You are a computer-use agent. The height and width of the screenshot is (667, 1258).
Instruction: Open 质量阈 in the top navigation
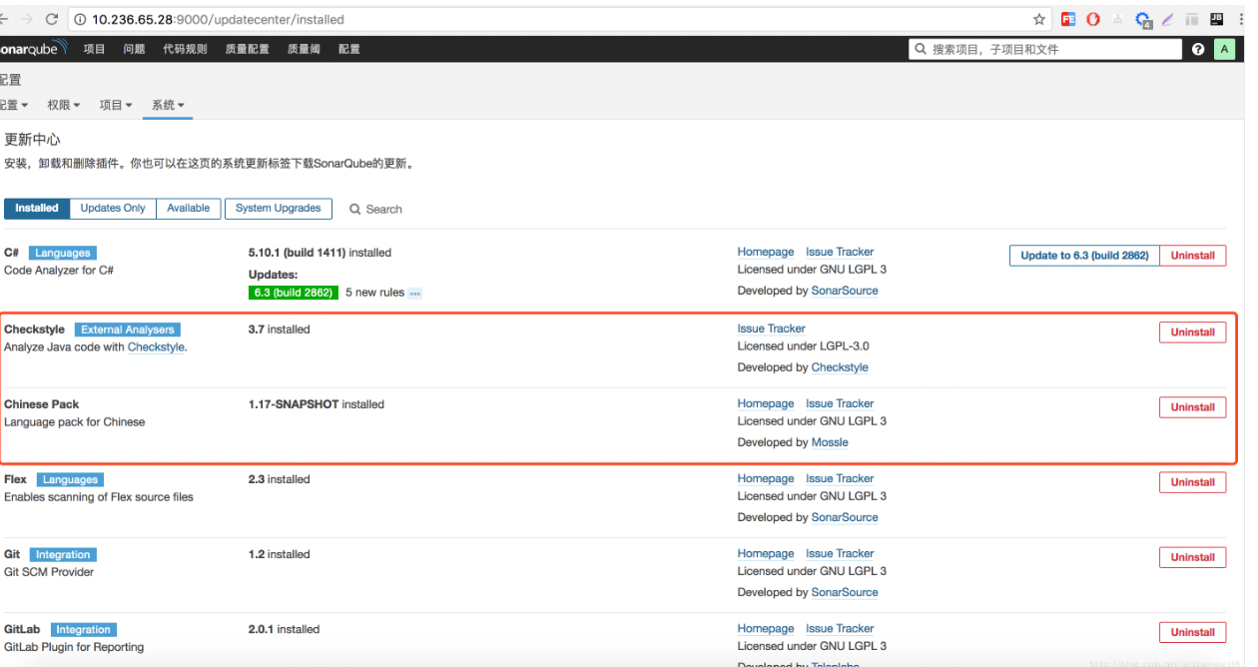click(x=305, y=49)
